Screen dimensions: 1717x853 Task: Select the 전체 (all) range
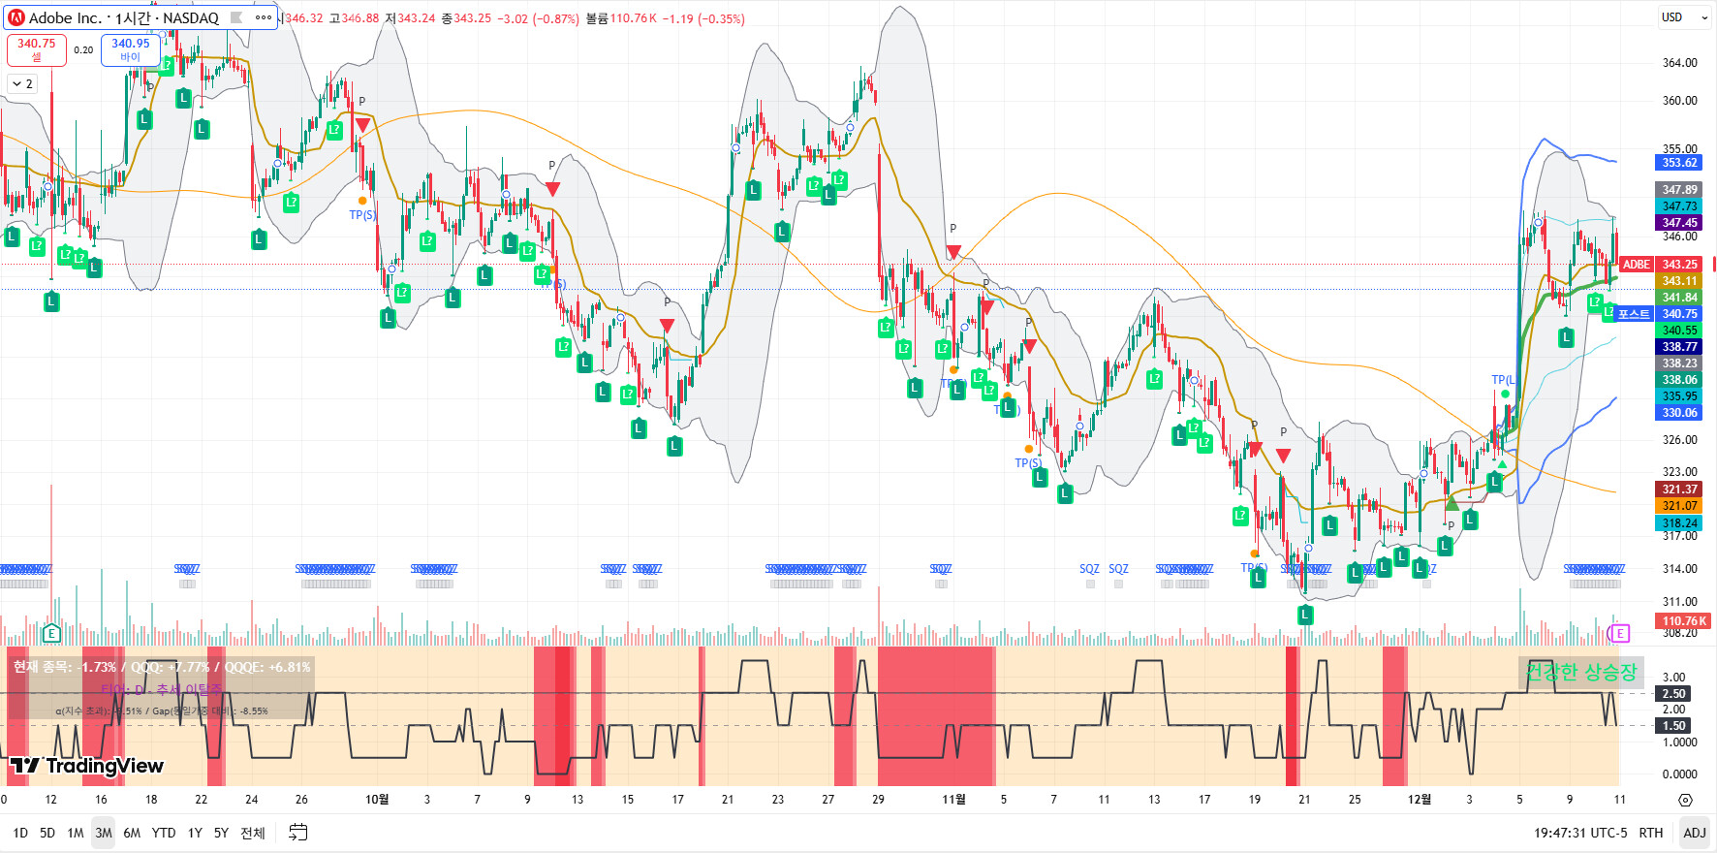click(x=253, y=833)
